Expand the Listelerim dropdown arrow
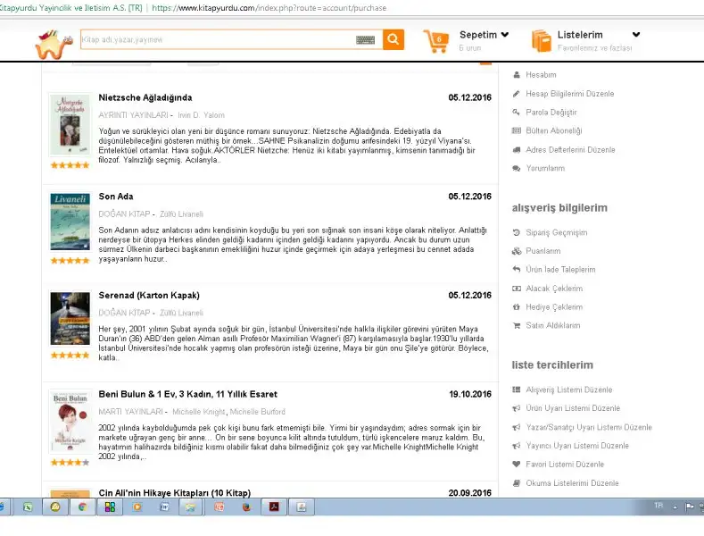 [x=636, y=35]
